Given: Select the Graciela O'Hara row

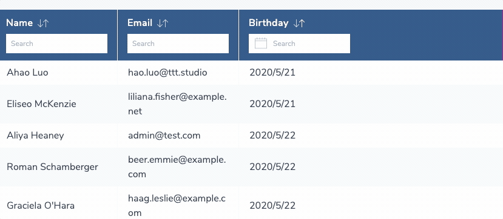Looking at the screenshot, I should pyautogui.click(x=251, y=203).
